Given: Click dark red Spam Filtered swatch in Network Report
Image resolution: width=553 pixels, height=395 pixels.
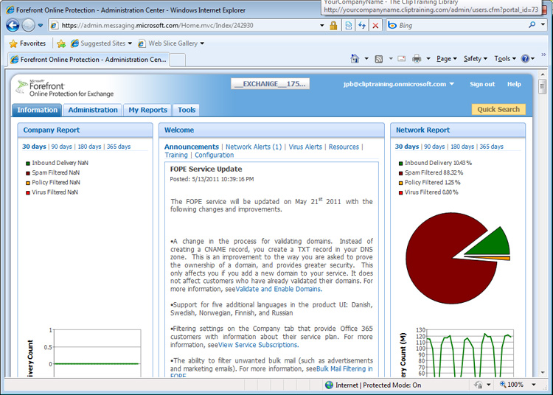Looking at the screenshot, I should coord(400,173).
